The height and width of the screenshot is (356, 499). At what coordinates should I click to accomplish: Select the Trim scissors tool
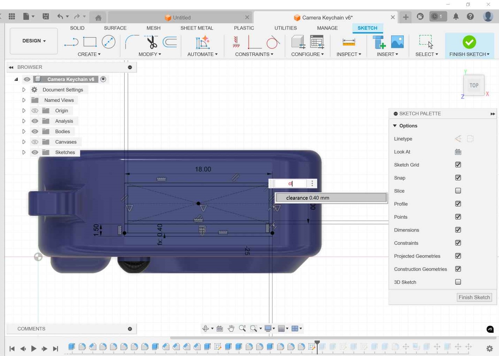(x=151, y=42)
